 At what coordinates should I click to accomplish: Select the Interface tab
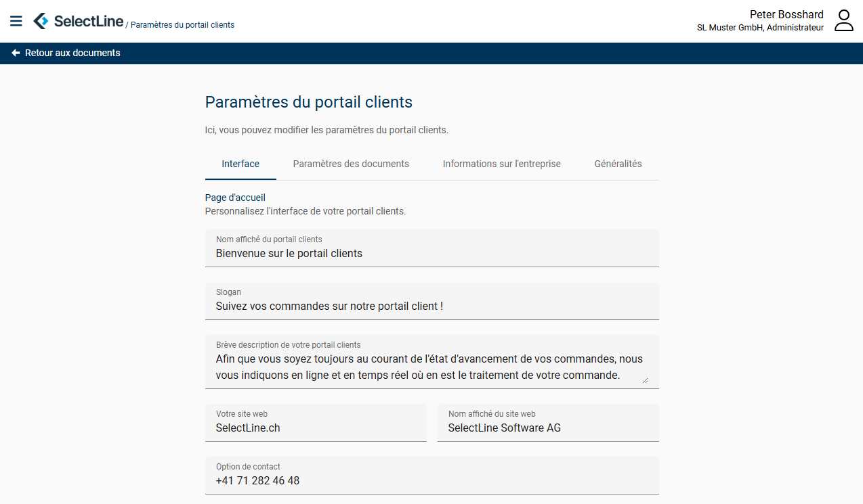pyautogui.click(x=240, y=164)
